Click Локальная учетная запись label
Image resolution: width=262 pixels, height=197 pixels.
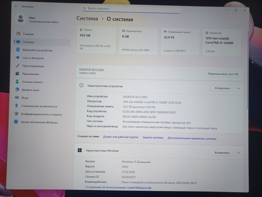pyautogui.click(x=44, y=22)
